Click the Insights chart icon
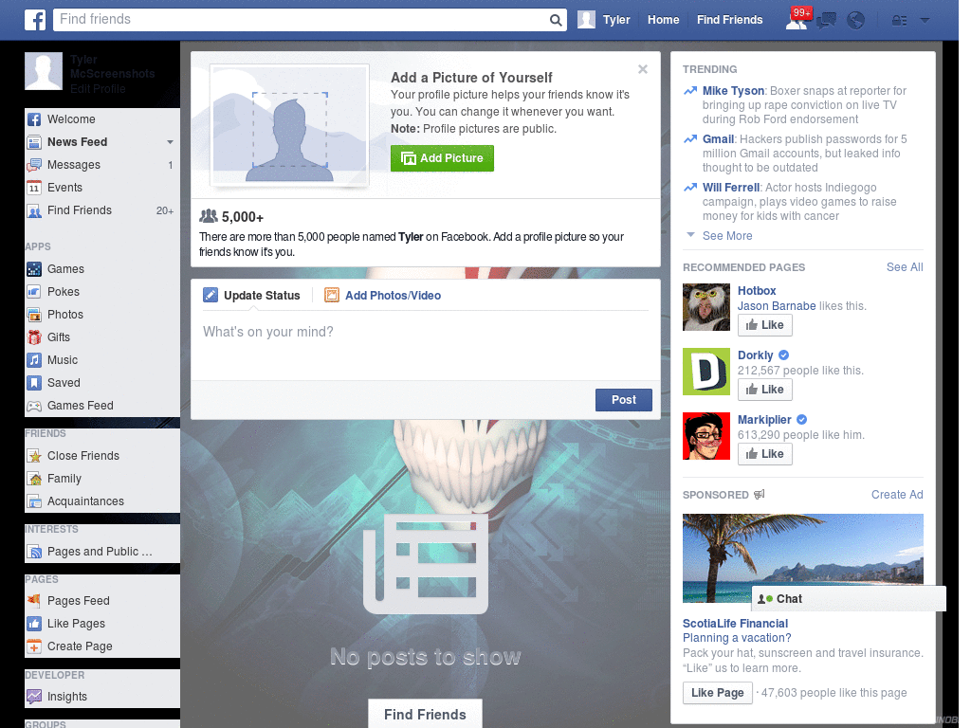The height and width of the screenshot is (728, 971). pos(34,697)
